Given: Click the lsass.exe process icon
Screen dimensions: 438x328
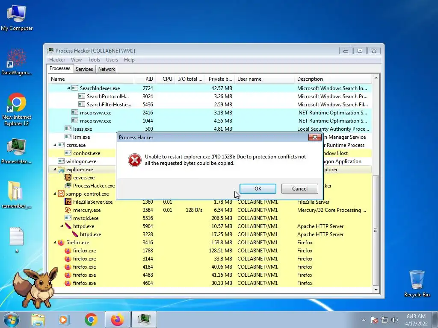Looking at the screenshot, I should [x=68, y=129].
